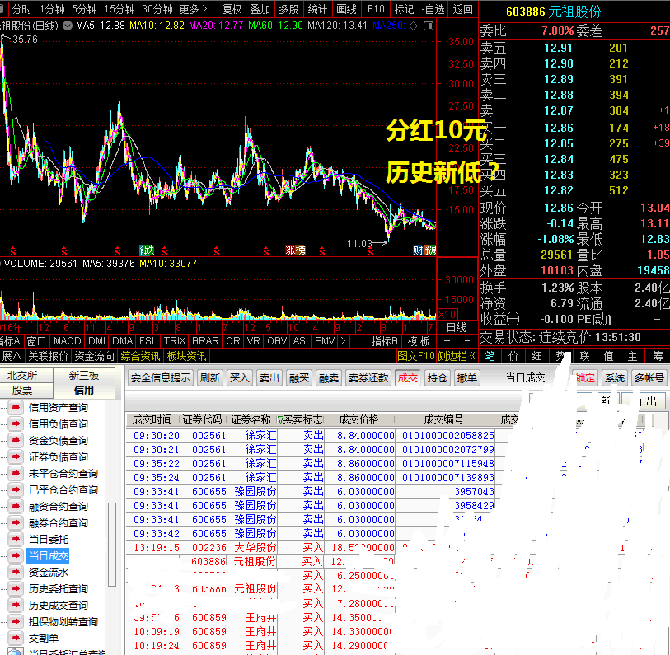Click the arrow icon beside 融券合约查询
The image size is (670, 655).
pyautogui.click(x=16, y=522)
